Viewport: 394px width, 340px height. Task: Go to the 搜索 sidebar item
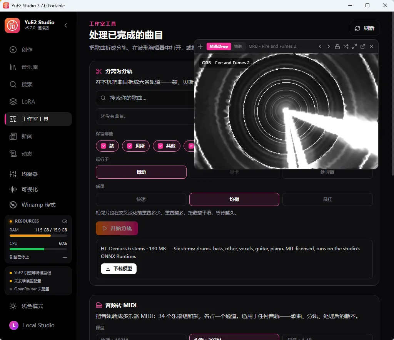[x=38, y=84]
